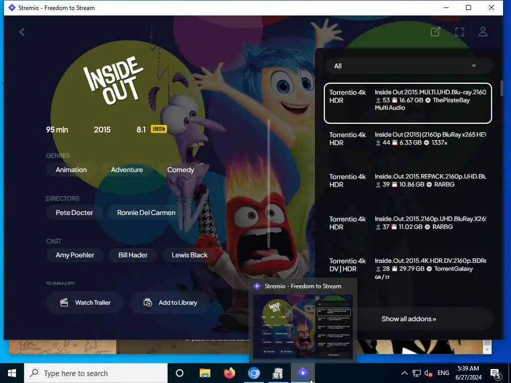
Task: Open the user profile icon
Action: (x=483, y=32)
